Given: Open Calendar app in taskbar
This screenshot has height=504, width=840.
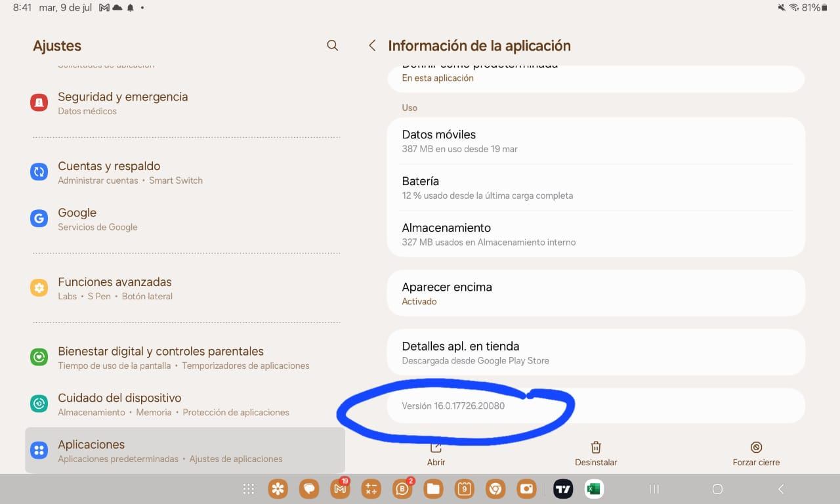Looking at the screenshot, I should 464,489.
